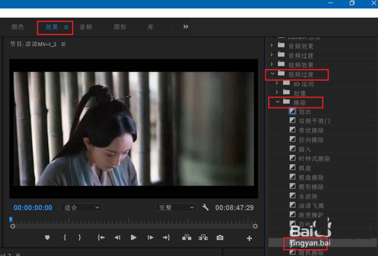
Task: Select the 径向擦除 transition
Action: pyautogui.click(x=311, y=140)
